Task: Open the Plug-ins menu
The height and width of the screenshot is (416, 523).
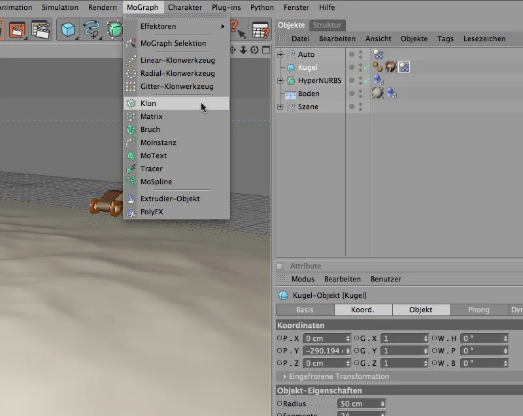Action: click(x=226, y=7)
